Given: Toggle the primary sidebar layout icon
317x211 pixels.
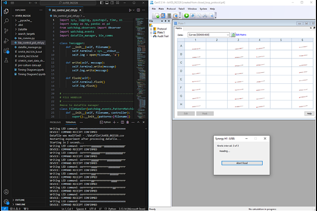Looking at the screenshot, I should 101,3.
